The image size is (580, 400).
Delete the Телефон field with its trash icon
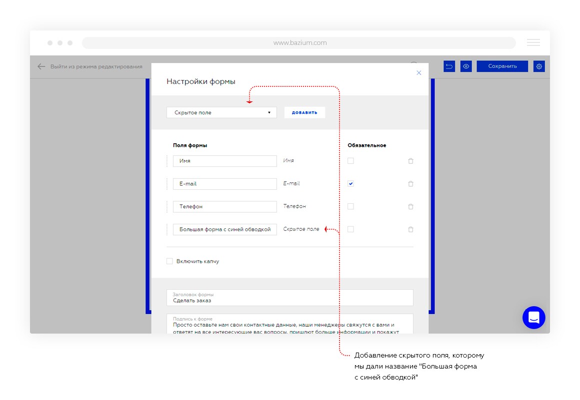point(410,207)
